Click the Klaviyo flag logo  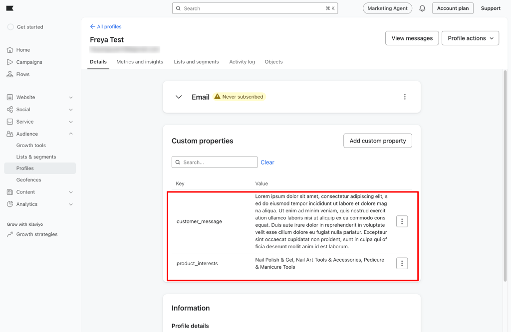click(10, 8)
